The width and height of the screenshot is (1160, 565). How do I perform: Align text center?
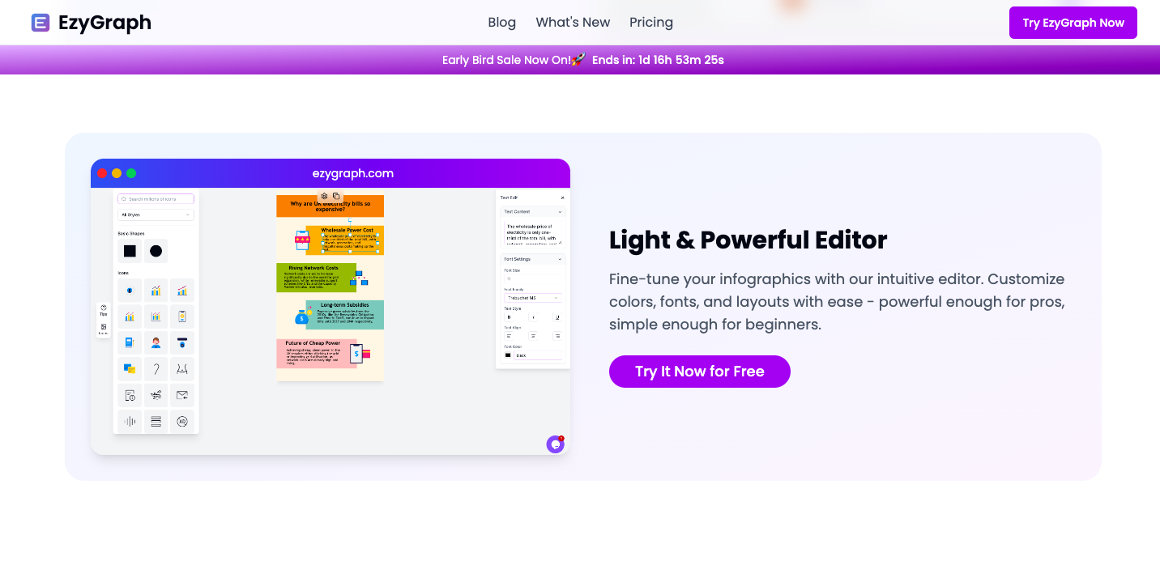pos(533,336)
